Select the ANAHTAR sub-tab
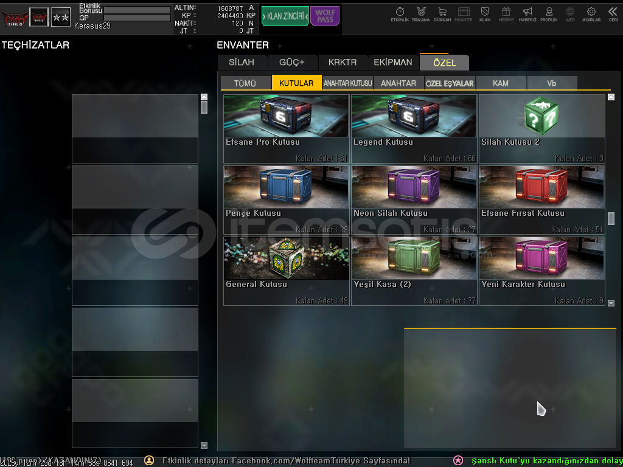This screenshot has height=467, width=623. click(x=399, y=83)
